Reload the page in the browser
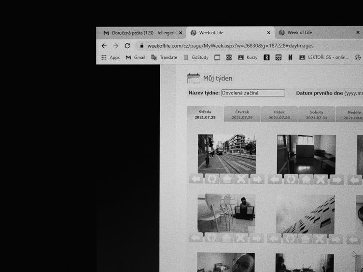Image resolution: width=363 pixels, height=272 pixels. point(127,46)
